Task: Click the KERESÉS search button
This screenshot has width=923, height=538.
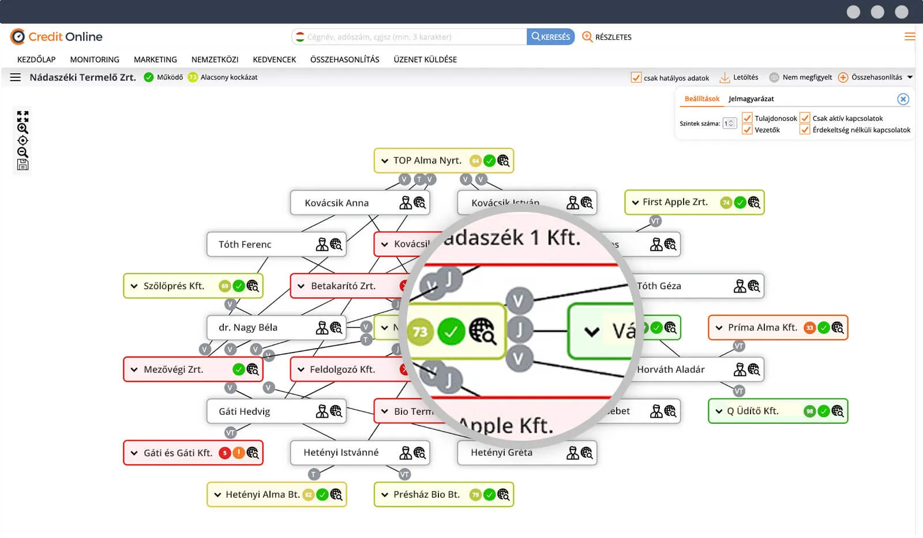Action: coord(550,36)
